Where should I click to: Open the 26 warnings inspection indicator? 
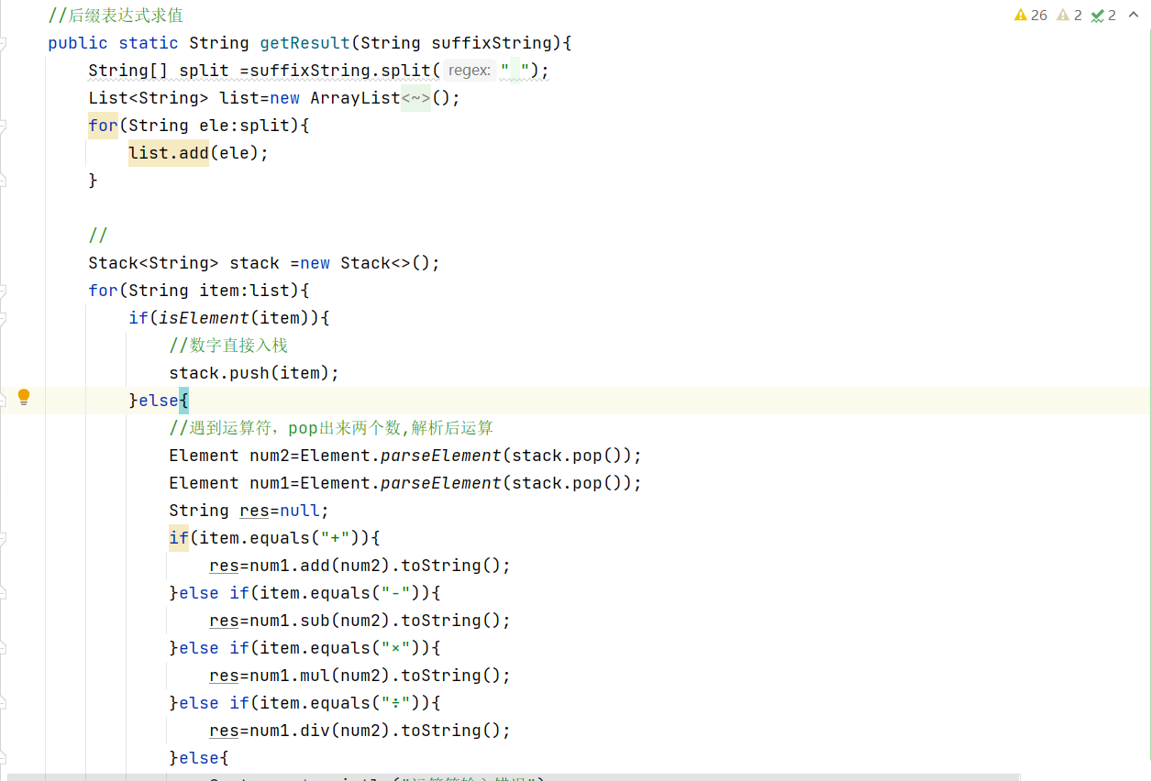click(x=1031, y=15)
